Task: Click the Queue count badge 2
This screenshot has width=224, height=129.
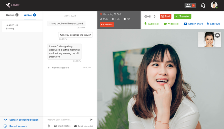Action: pyautogui.click(x=17, y=15)
